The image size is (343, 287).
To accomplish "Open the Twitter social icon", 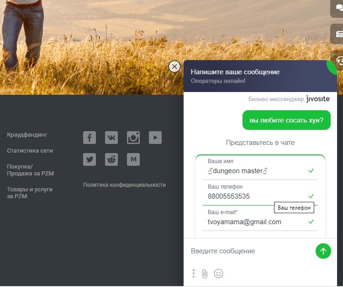I will point(90,159).
